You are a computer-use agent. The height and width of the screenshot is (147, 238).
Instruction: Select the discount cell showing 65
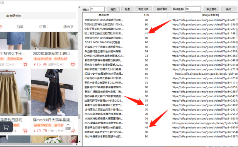pos(146,78)
